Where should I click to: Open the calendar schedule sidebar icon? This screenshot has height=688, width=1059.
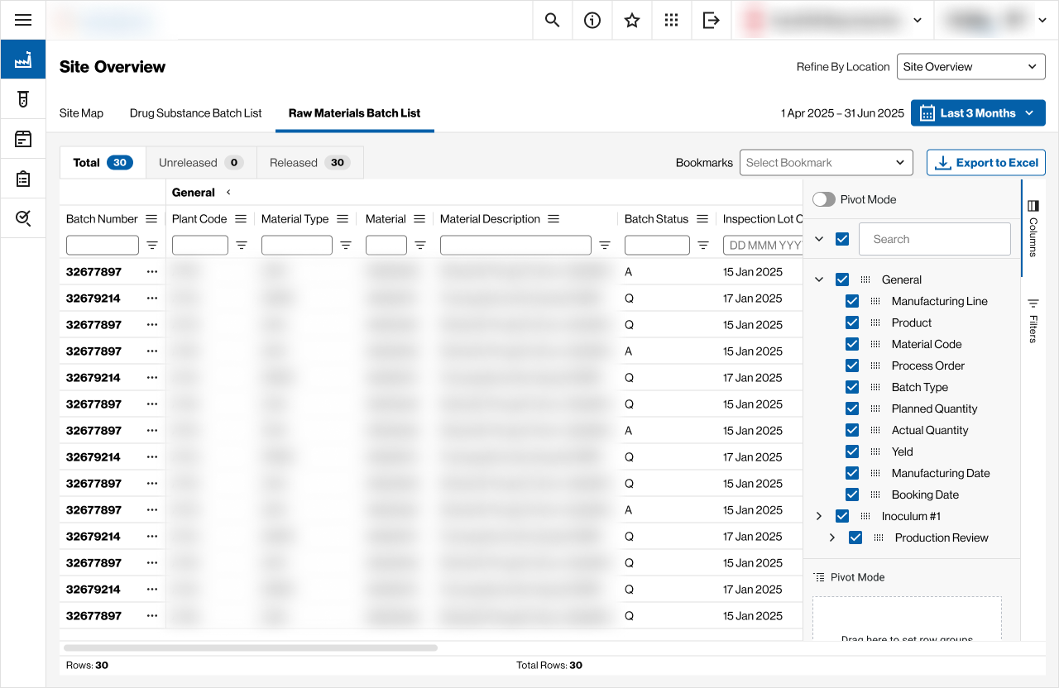(23, 139)
